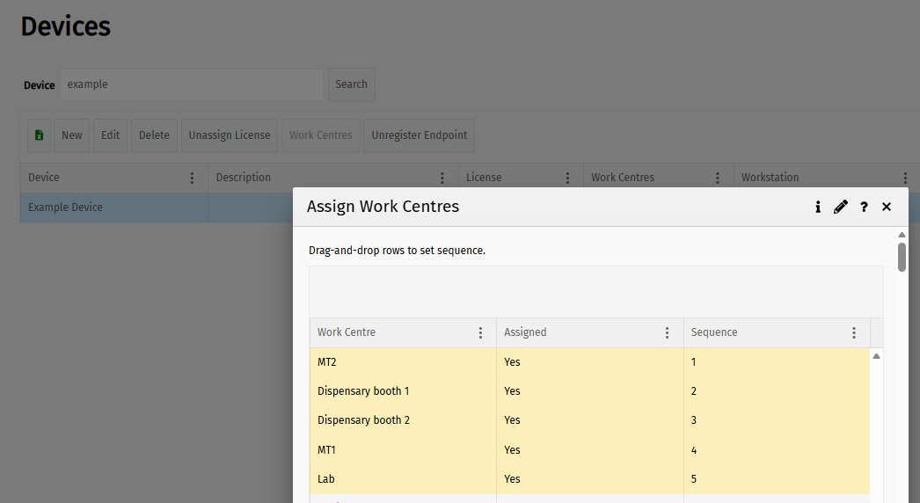Open the Work Centre column menu
Screen dimensions: 920x503
click(x=480, y=332)
